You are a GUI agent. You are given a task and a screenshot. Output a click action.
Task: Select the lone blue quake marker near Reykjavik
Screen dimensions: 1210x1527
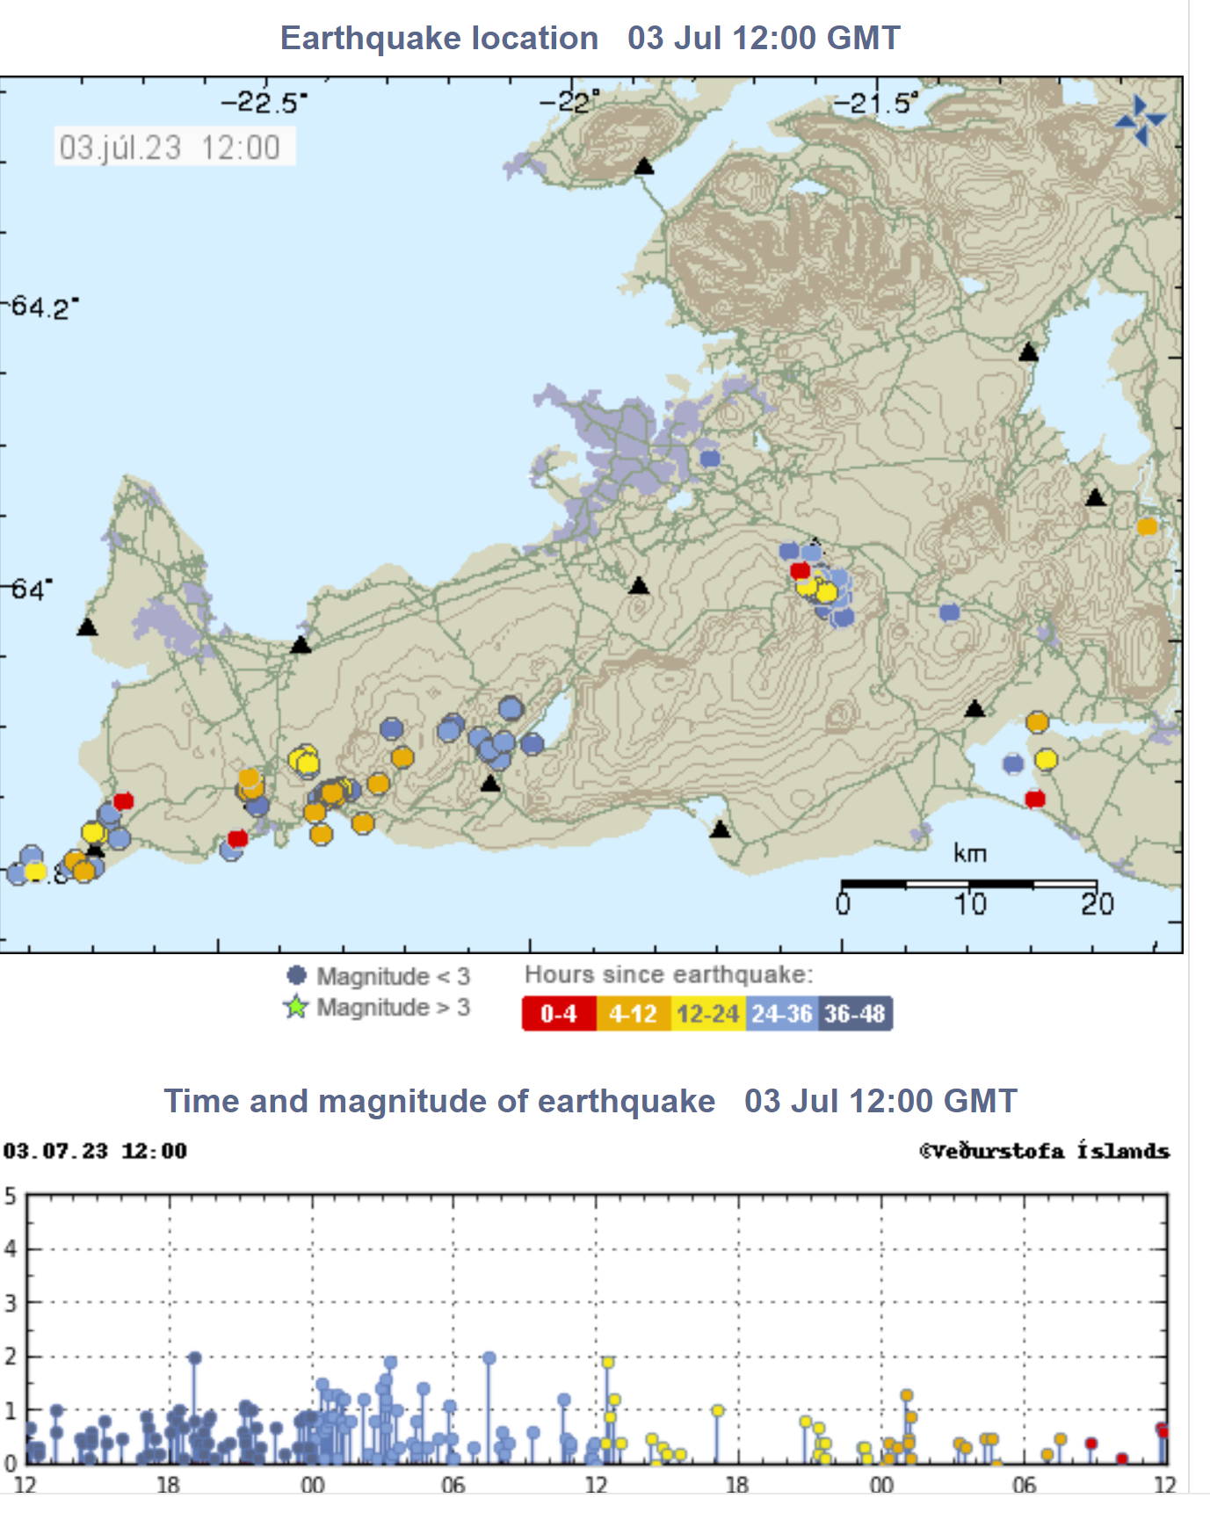(710, 458)
